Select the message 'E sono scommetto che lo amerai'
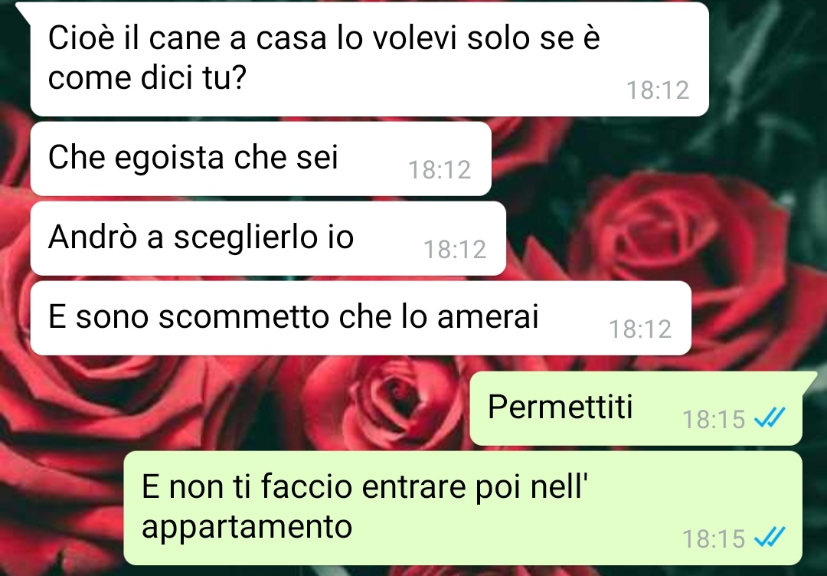 point(361,318)
